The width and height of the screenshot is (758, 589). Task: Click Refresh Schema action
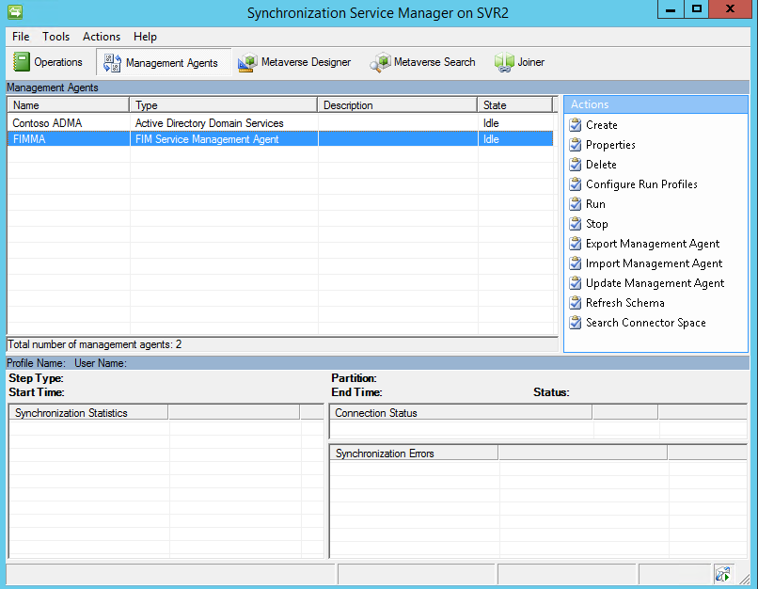tap(625, 303)
